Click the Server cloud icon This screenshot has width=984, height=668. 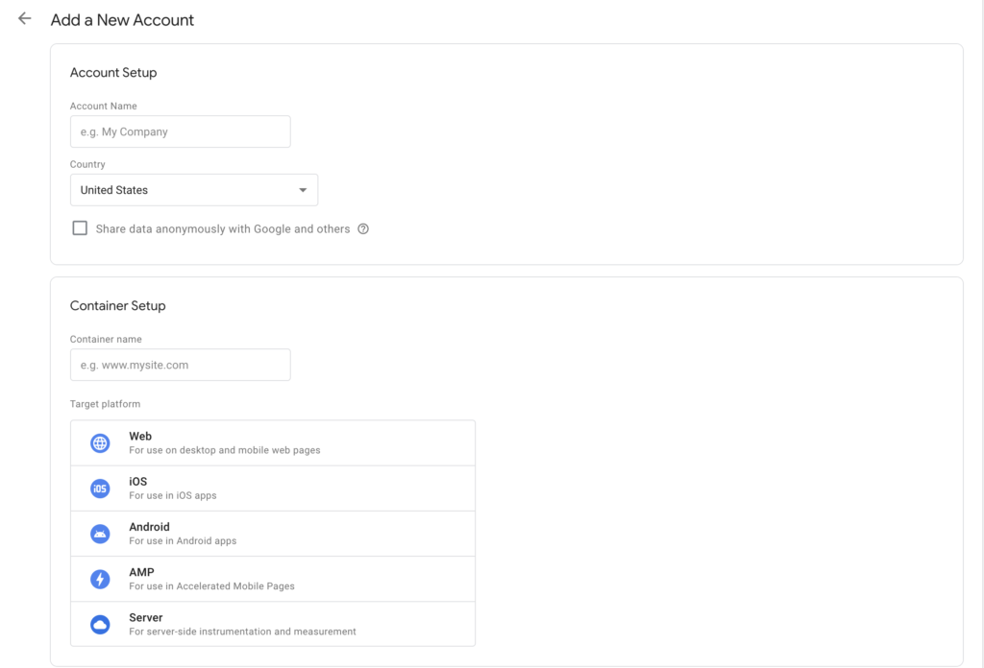tap(99, 623)
